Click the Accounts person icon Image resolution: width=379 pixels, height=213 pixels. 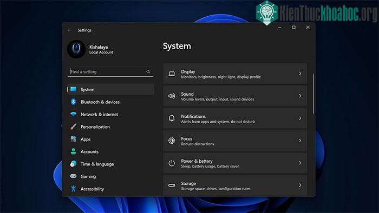click(74, 151)
